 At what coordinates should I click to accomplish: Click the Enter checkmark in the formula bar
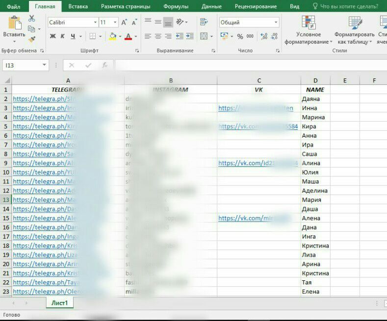pos(88,65)
